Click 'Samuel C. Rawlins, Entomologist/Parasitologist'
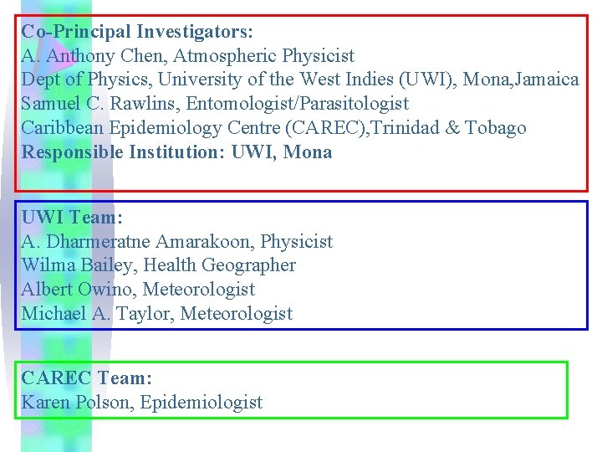602x452 pixels. click(215, 104)
